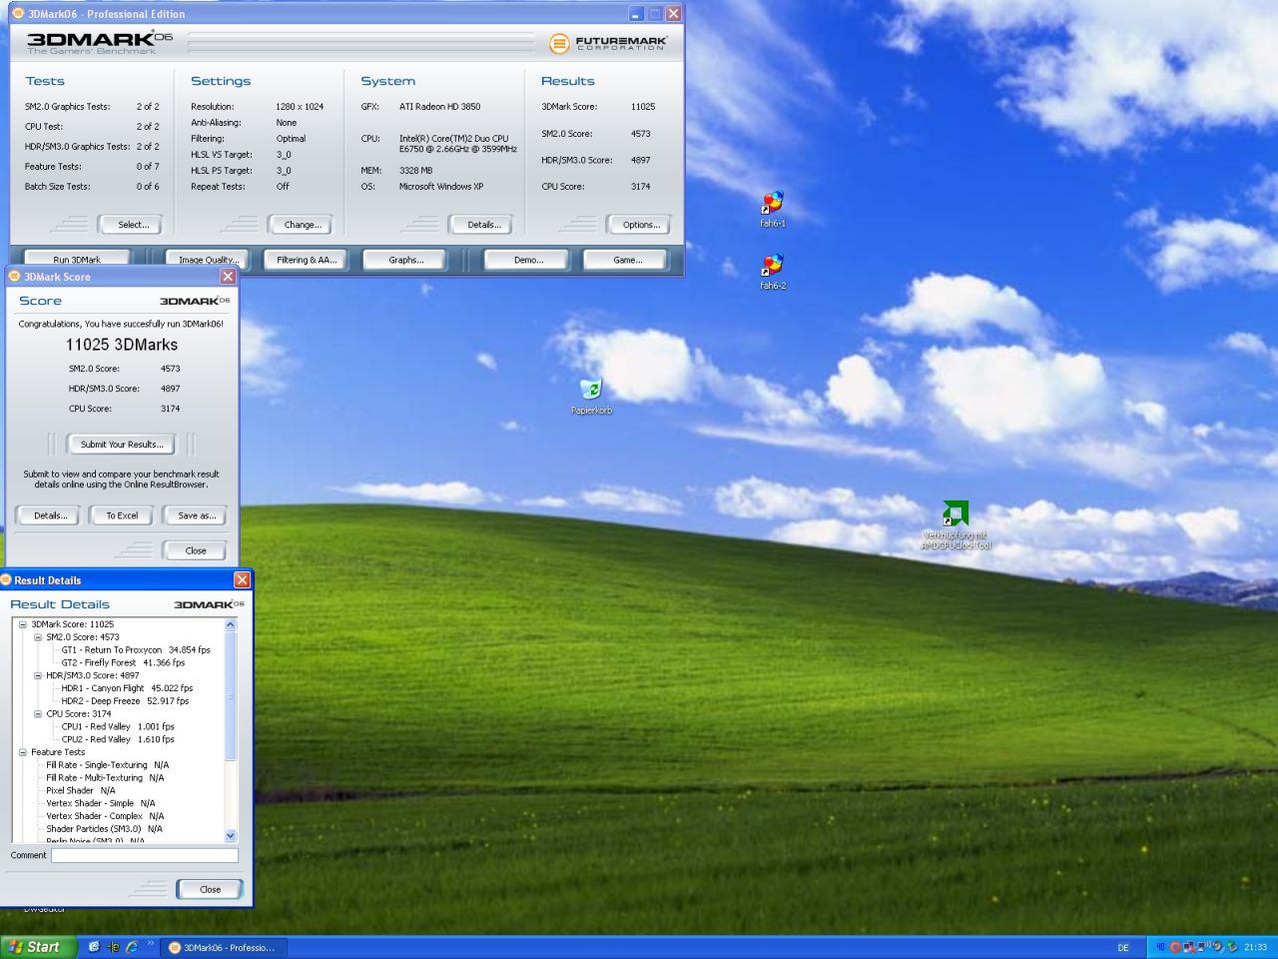This screenshot has width=1278, height=959.
Task: Select Vertex Shader - Complex row
Action: pos(105,816)
